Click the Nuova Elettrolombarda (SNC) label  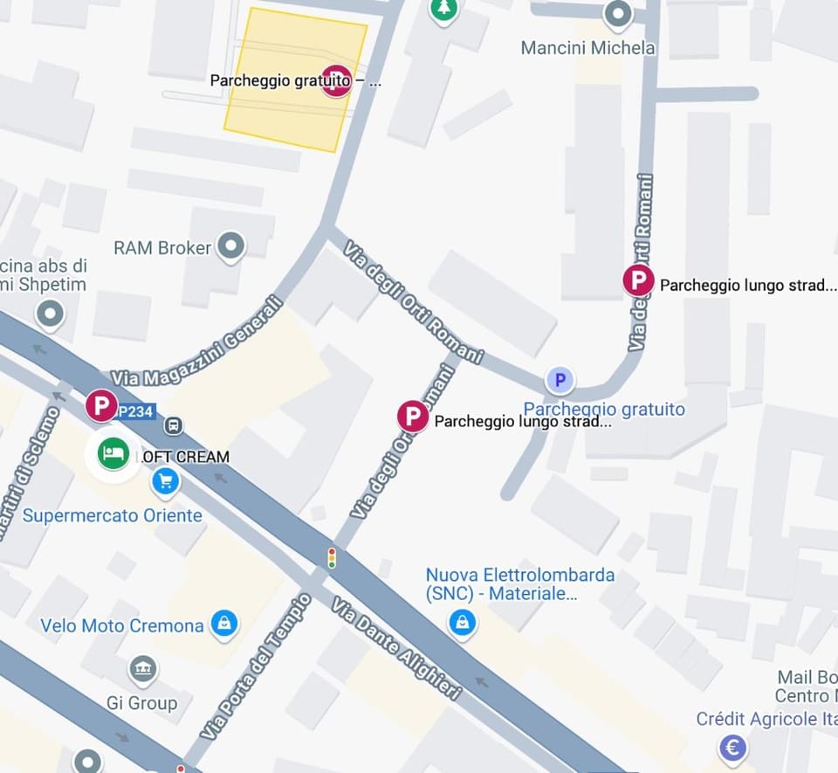click(x=520, y=583)
